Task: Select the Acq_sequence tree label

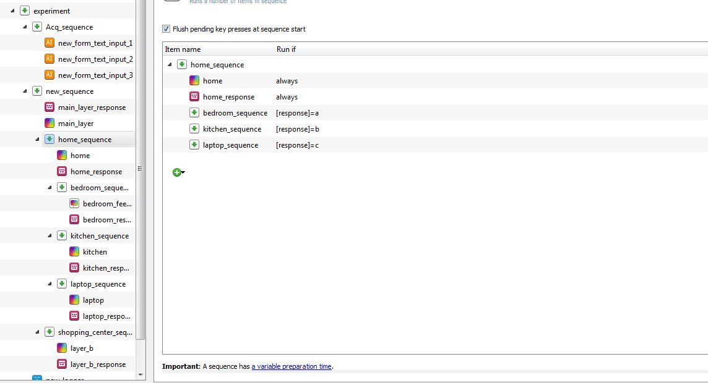Action: [69, 27]
